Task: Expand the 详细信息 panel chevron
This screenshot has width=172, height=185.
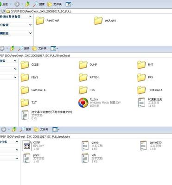Action: coord(30,33)
